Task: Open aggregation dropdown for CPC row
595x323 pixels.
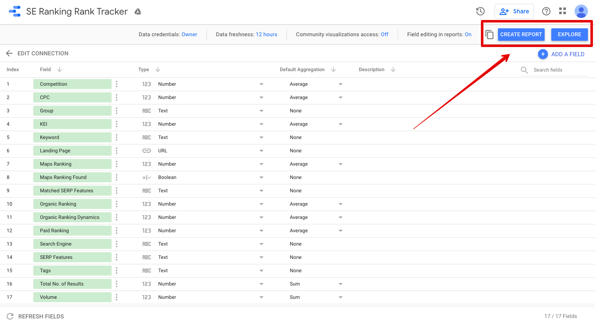Action: (x=341, y=97)
